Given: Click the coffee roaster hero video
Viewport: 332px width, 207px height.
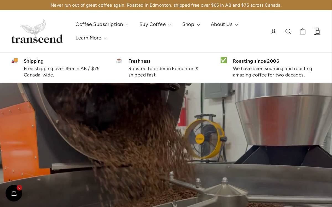Looking at the screenshot, I should pos(166,145).
